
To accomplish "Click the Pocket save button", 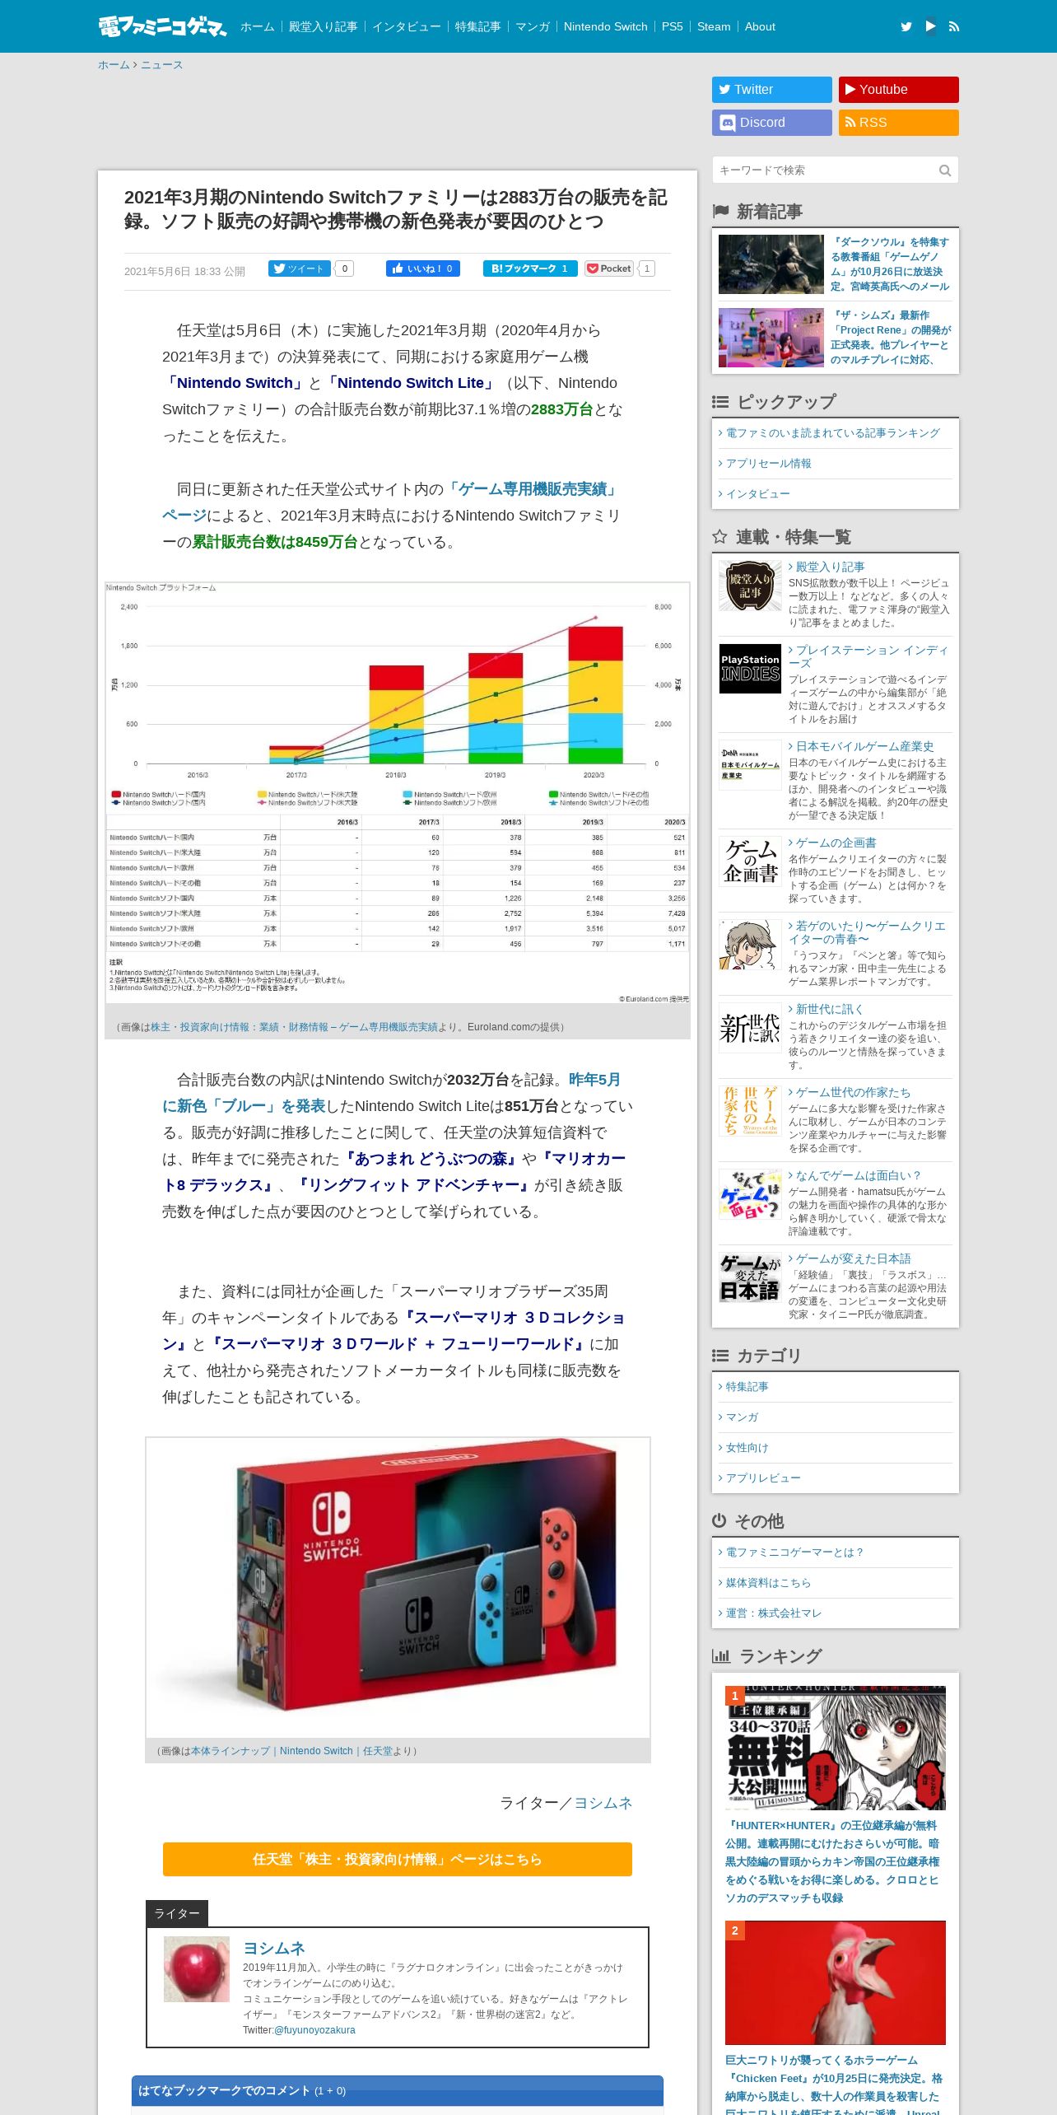I will point(609,268).
